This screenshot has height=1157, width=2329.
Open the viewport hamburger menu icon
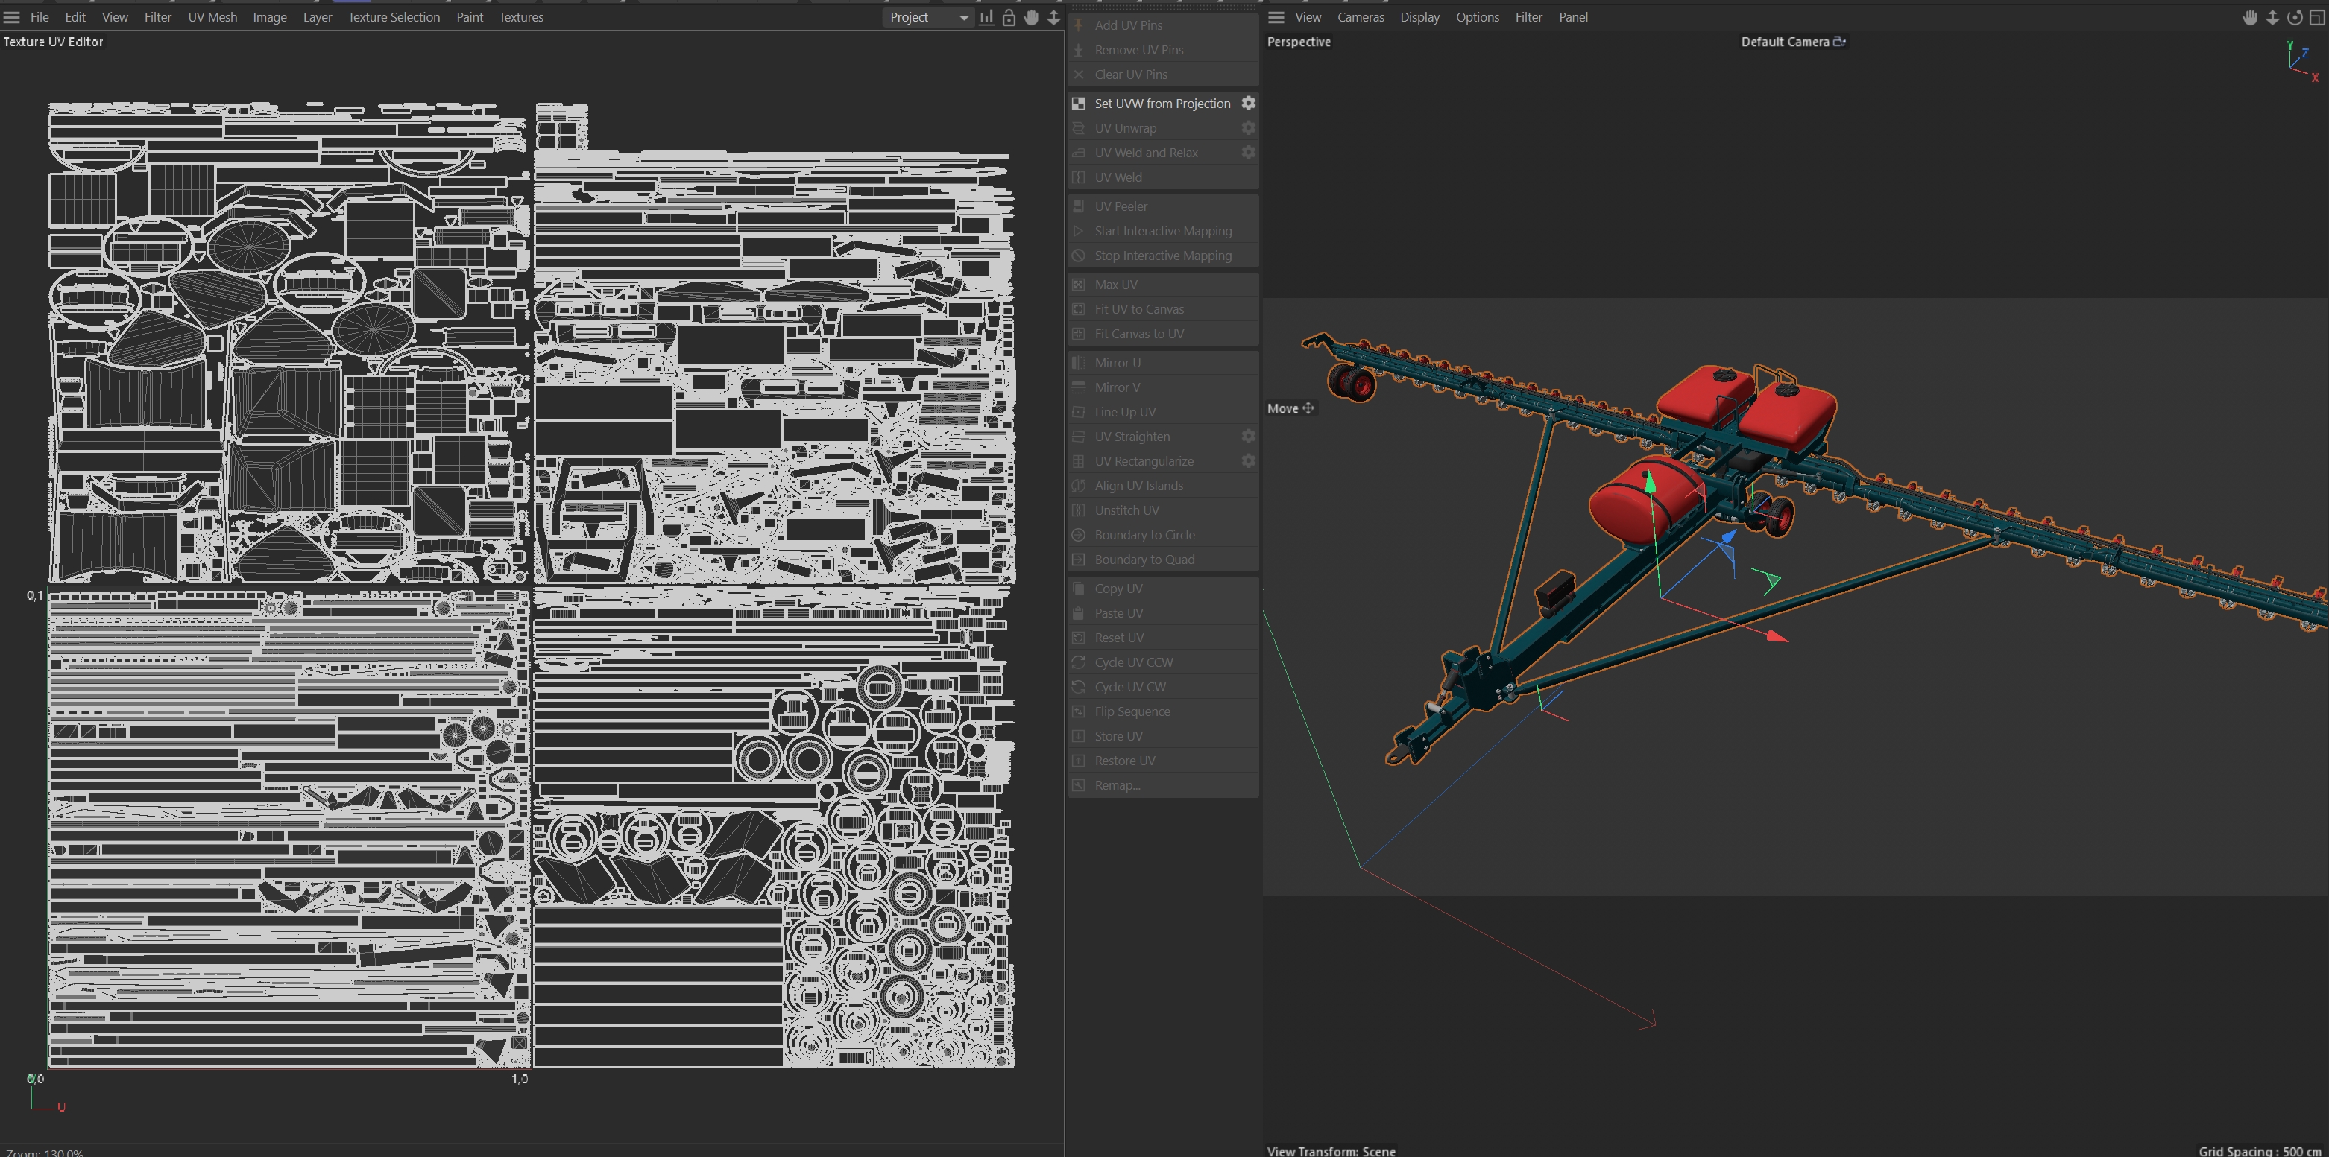(x=1276, y=17)
